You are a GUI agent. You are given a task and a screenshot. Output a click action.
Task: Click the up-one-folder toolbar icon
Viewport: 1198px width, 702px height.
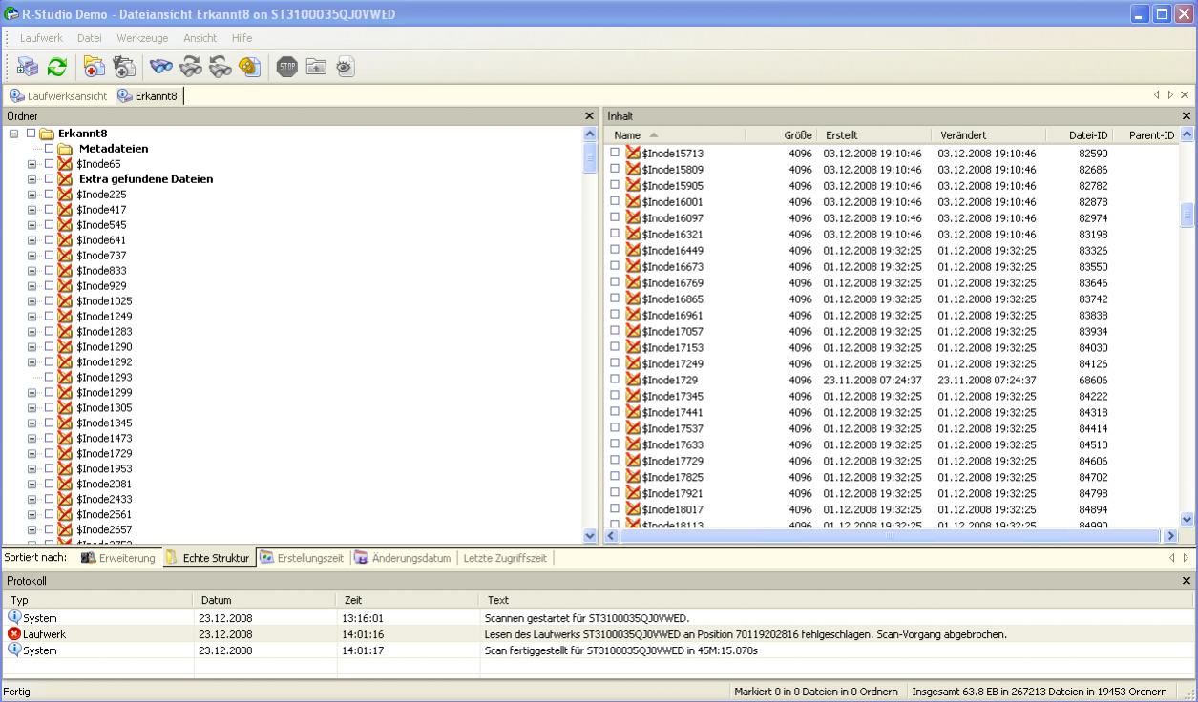coord(316,67)
